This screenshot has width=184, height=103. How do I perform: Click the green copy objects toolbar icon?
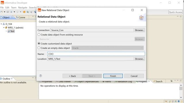28,12
